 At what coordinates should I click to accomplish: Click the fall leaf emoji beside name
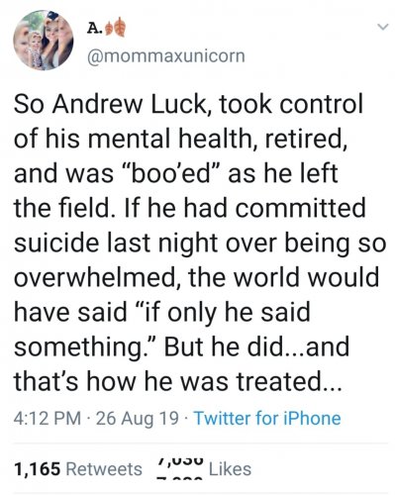pos(115,30)
